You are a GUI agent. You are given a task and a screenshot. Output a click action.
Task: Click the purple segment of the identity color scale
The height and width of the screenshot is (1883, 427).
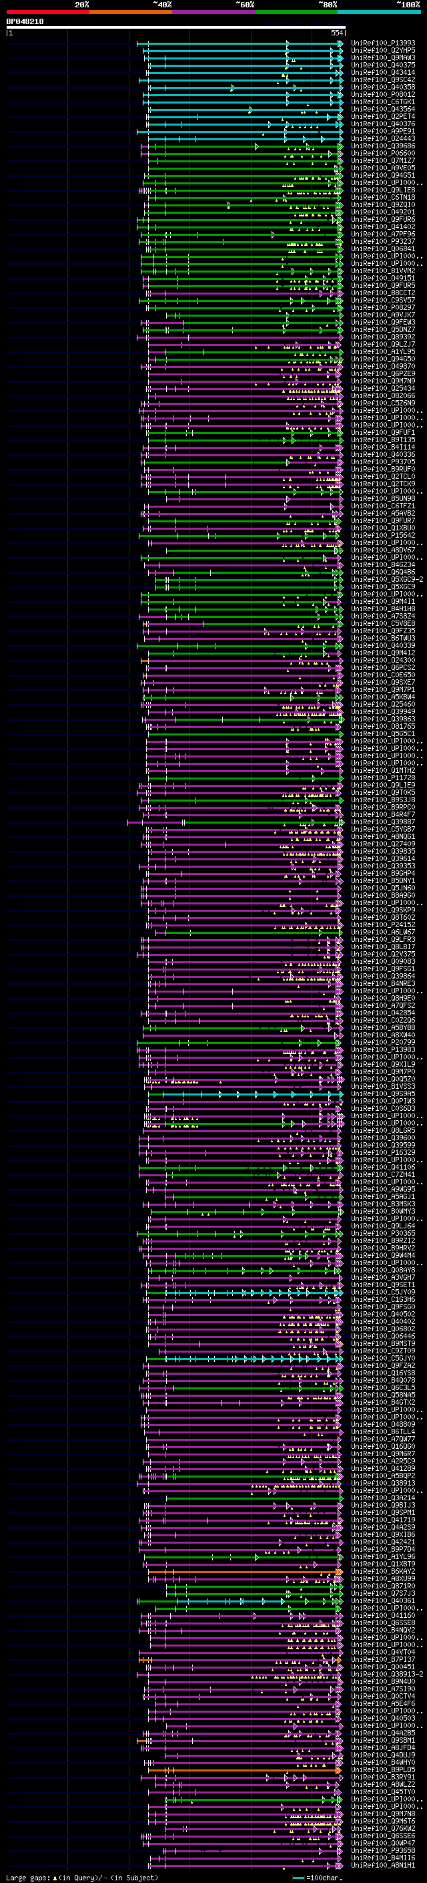(x=213, y=12)
